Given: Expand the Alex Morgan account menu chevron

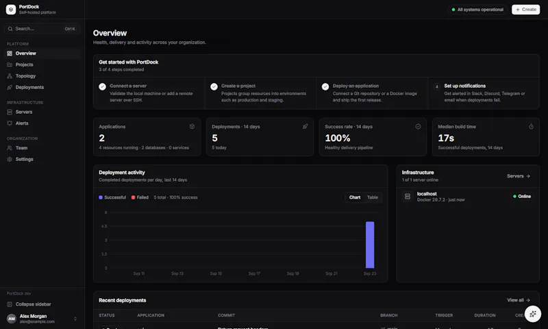Looking at the screenshot, I should [x=75, y=319].
